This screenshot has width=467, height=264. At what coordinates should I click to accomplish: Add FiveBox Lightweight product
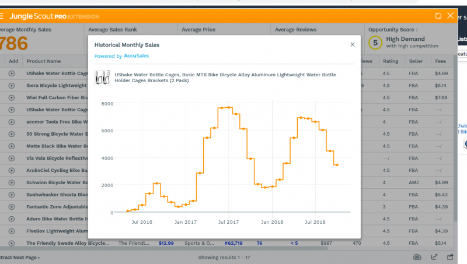pyautogui.click(x=12, y=231)
